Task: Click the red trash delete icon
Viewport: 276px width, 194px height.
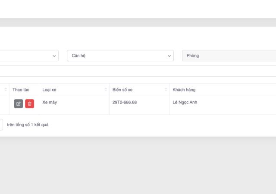Action: coord(29,104)
